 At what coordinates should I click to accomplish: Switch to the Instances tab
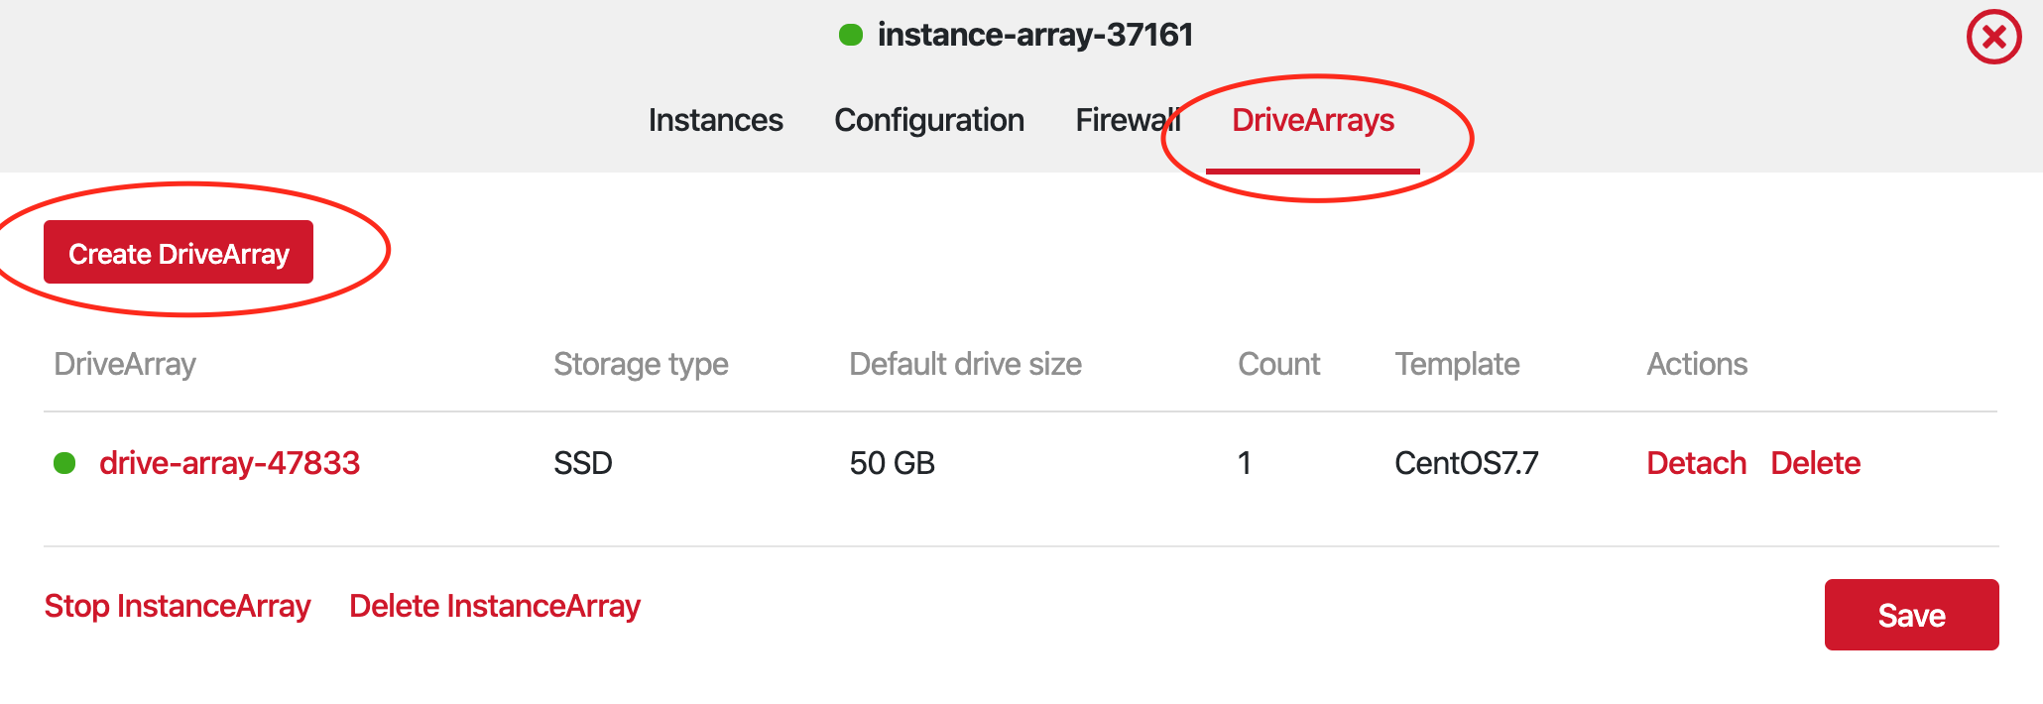pos(715,121)
